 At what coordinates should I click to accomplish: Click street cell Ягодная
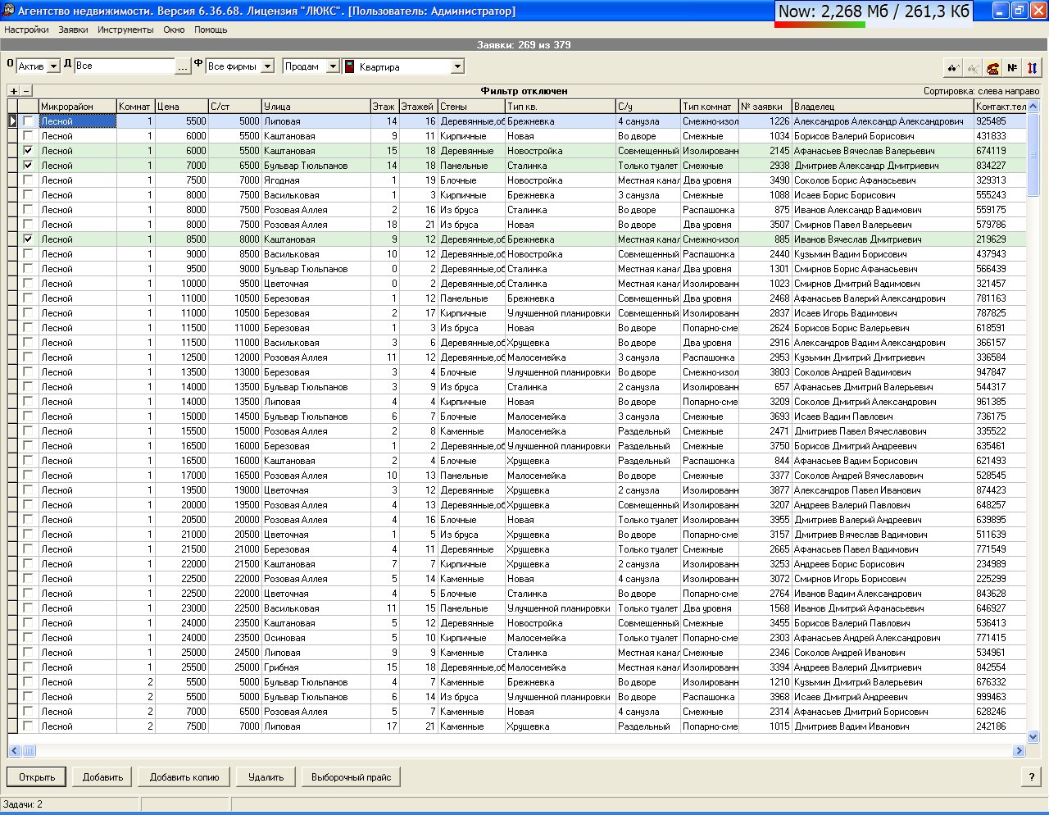click(x=316, y=180)
